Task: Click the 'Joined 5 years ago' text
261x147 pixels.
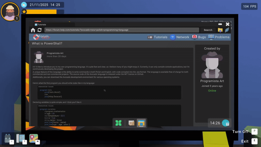Action: click(212, 86)
